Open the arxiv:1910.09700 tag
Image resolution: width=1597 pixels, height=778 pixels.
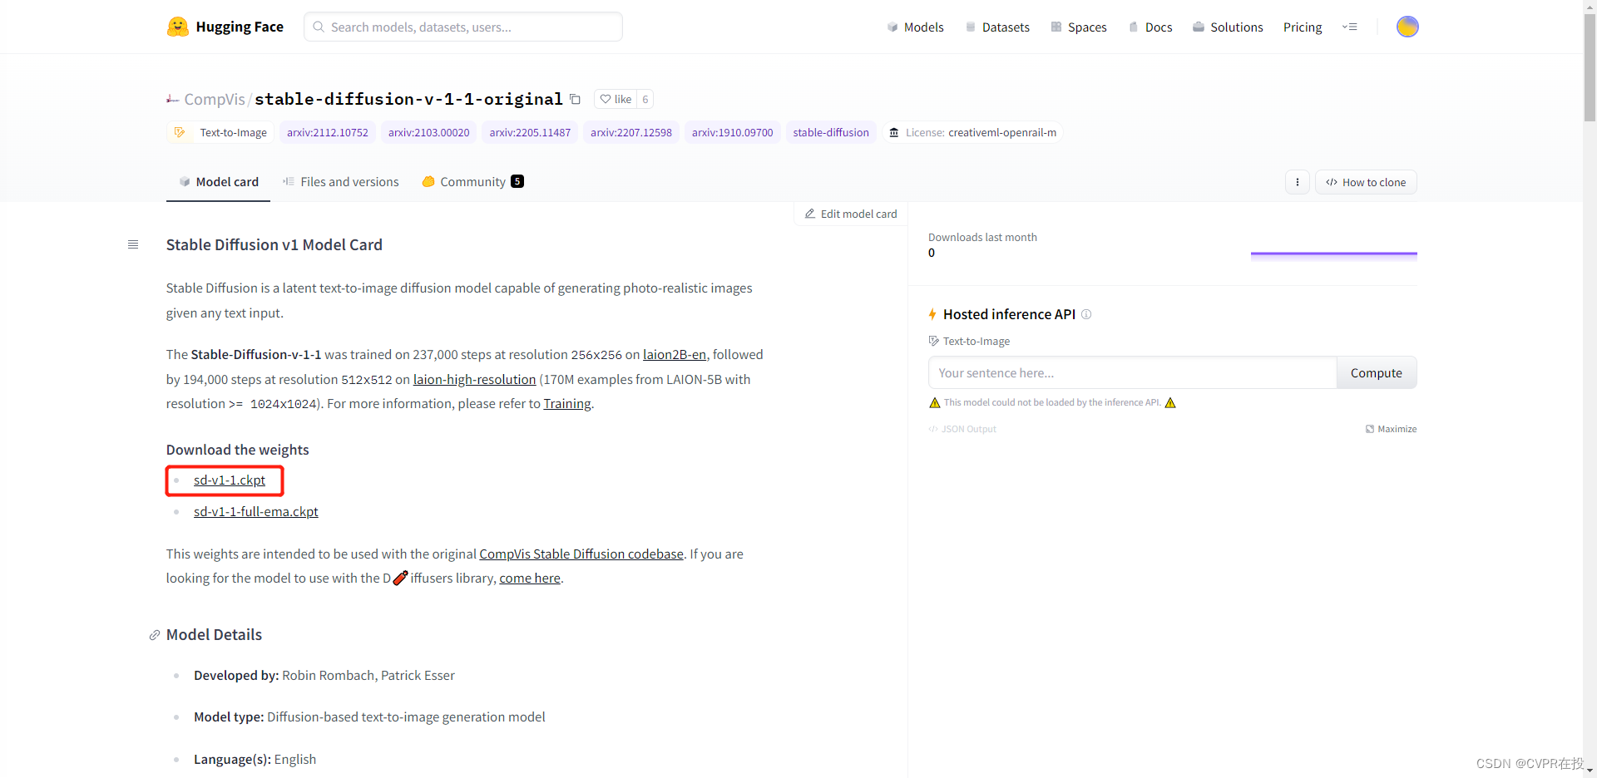[732, 132]
